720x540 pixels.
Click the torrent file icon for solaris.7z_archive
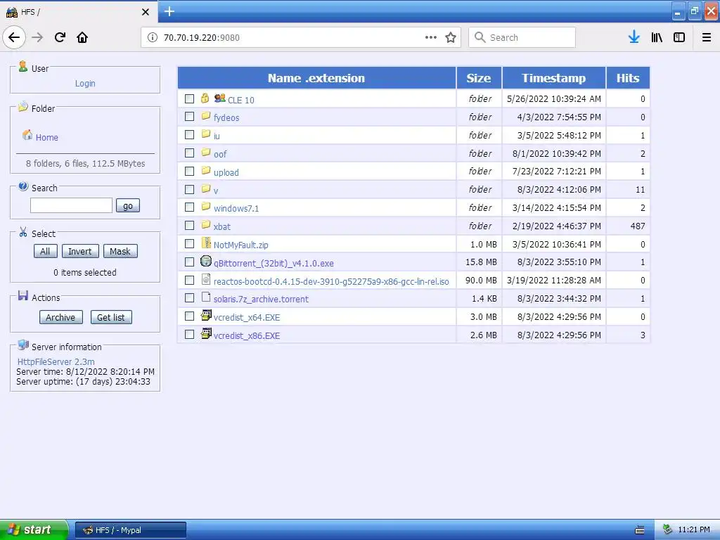(x=206, y=297)
